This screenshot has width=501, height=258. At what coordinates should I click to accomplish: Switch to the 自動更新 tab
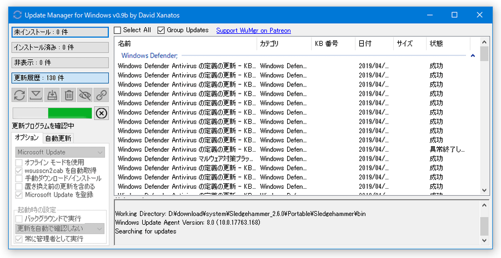click(x=58, y=138)
